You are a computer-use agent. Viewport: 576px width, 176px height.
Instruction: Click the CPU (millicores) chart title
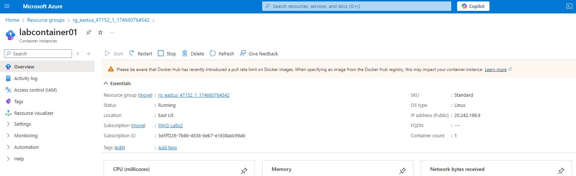(x=131, y=169)
